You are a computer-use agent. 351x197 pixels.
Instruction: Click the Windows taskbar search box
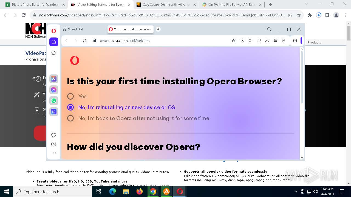pos(53,192)
